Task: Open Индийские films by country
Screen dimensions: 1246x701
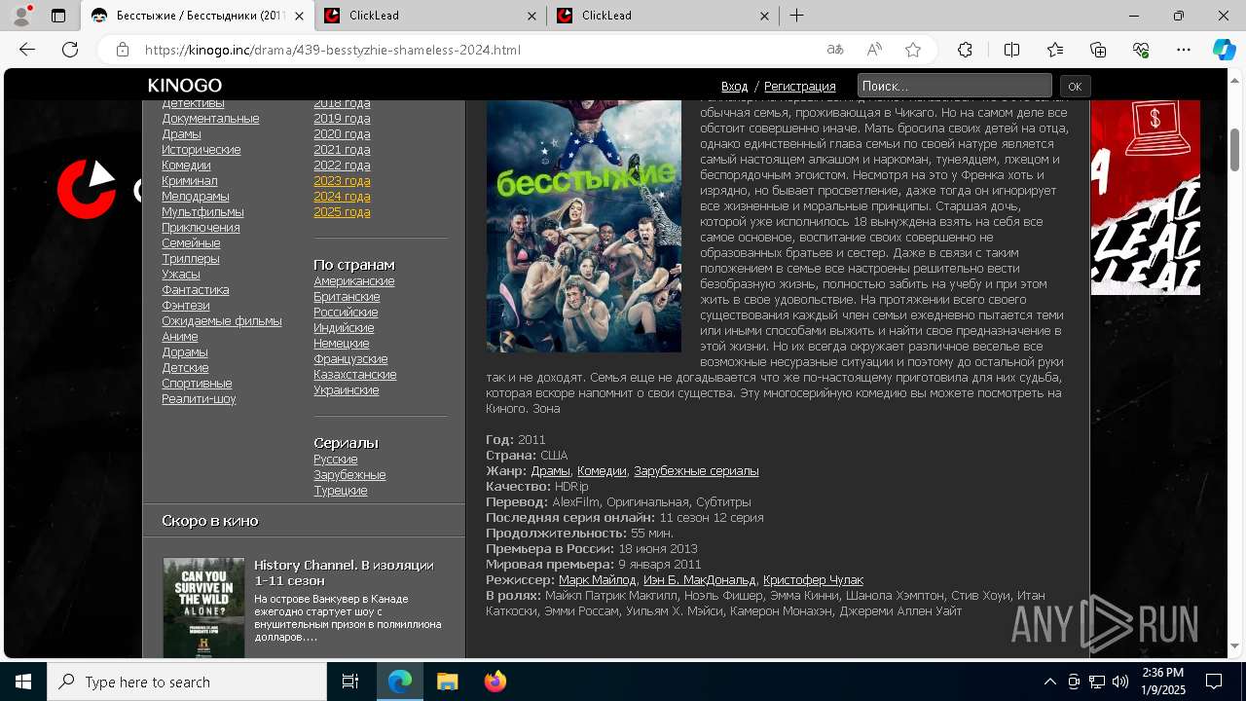Action: (344, 328)
